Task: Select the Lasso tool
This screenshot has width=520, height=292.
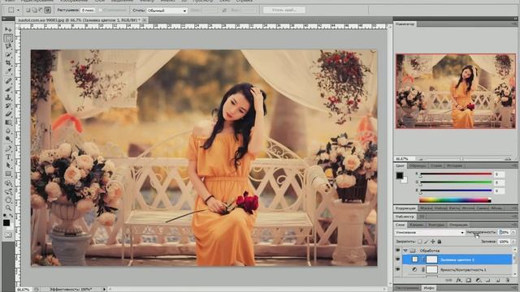Action: click(x=8, y=46)
